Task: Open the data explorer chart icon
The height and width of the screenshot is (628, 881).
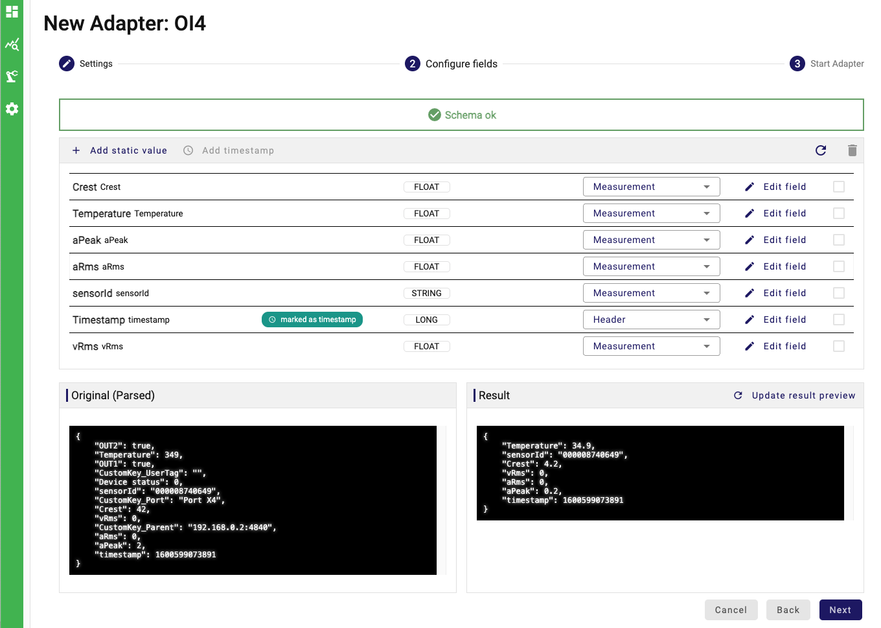Action: click(x=12, y=45)
